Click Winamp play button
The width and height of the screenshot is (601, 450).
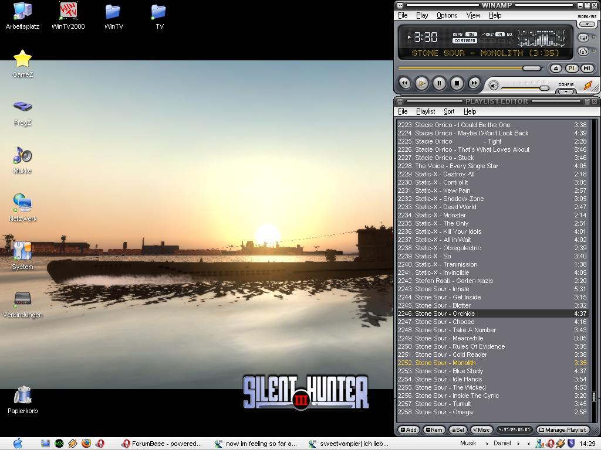point(422,83)
